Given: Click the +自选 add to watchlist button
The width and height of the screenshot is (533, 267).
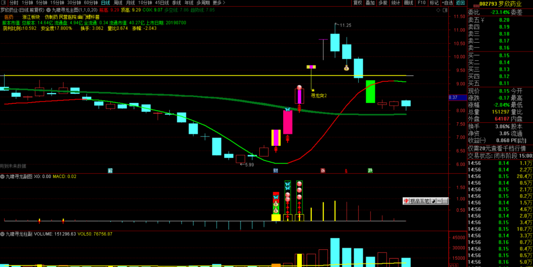Looking at the screenshot, I should pos(447,3).
